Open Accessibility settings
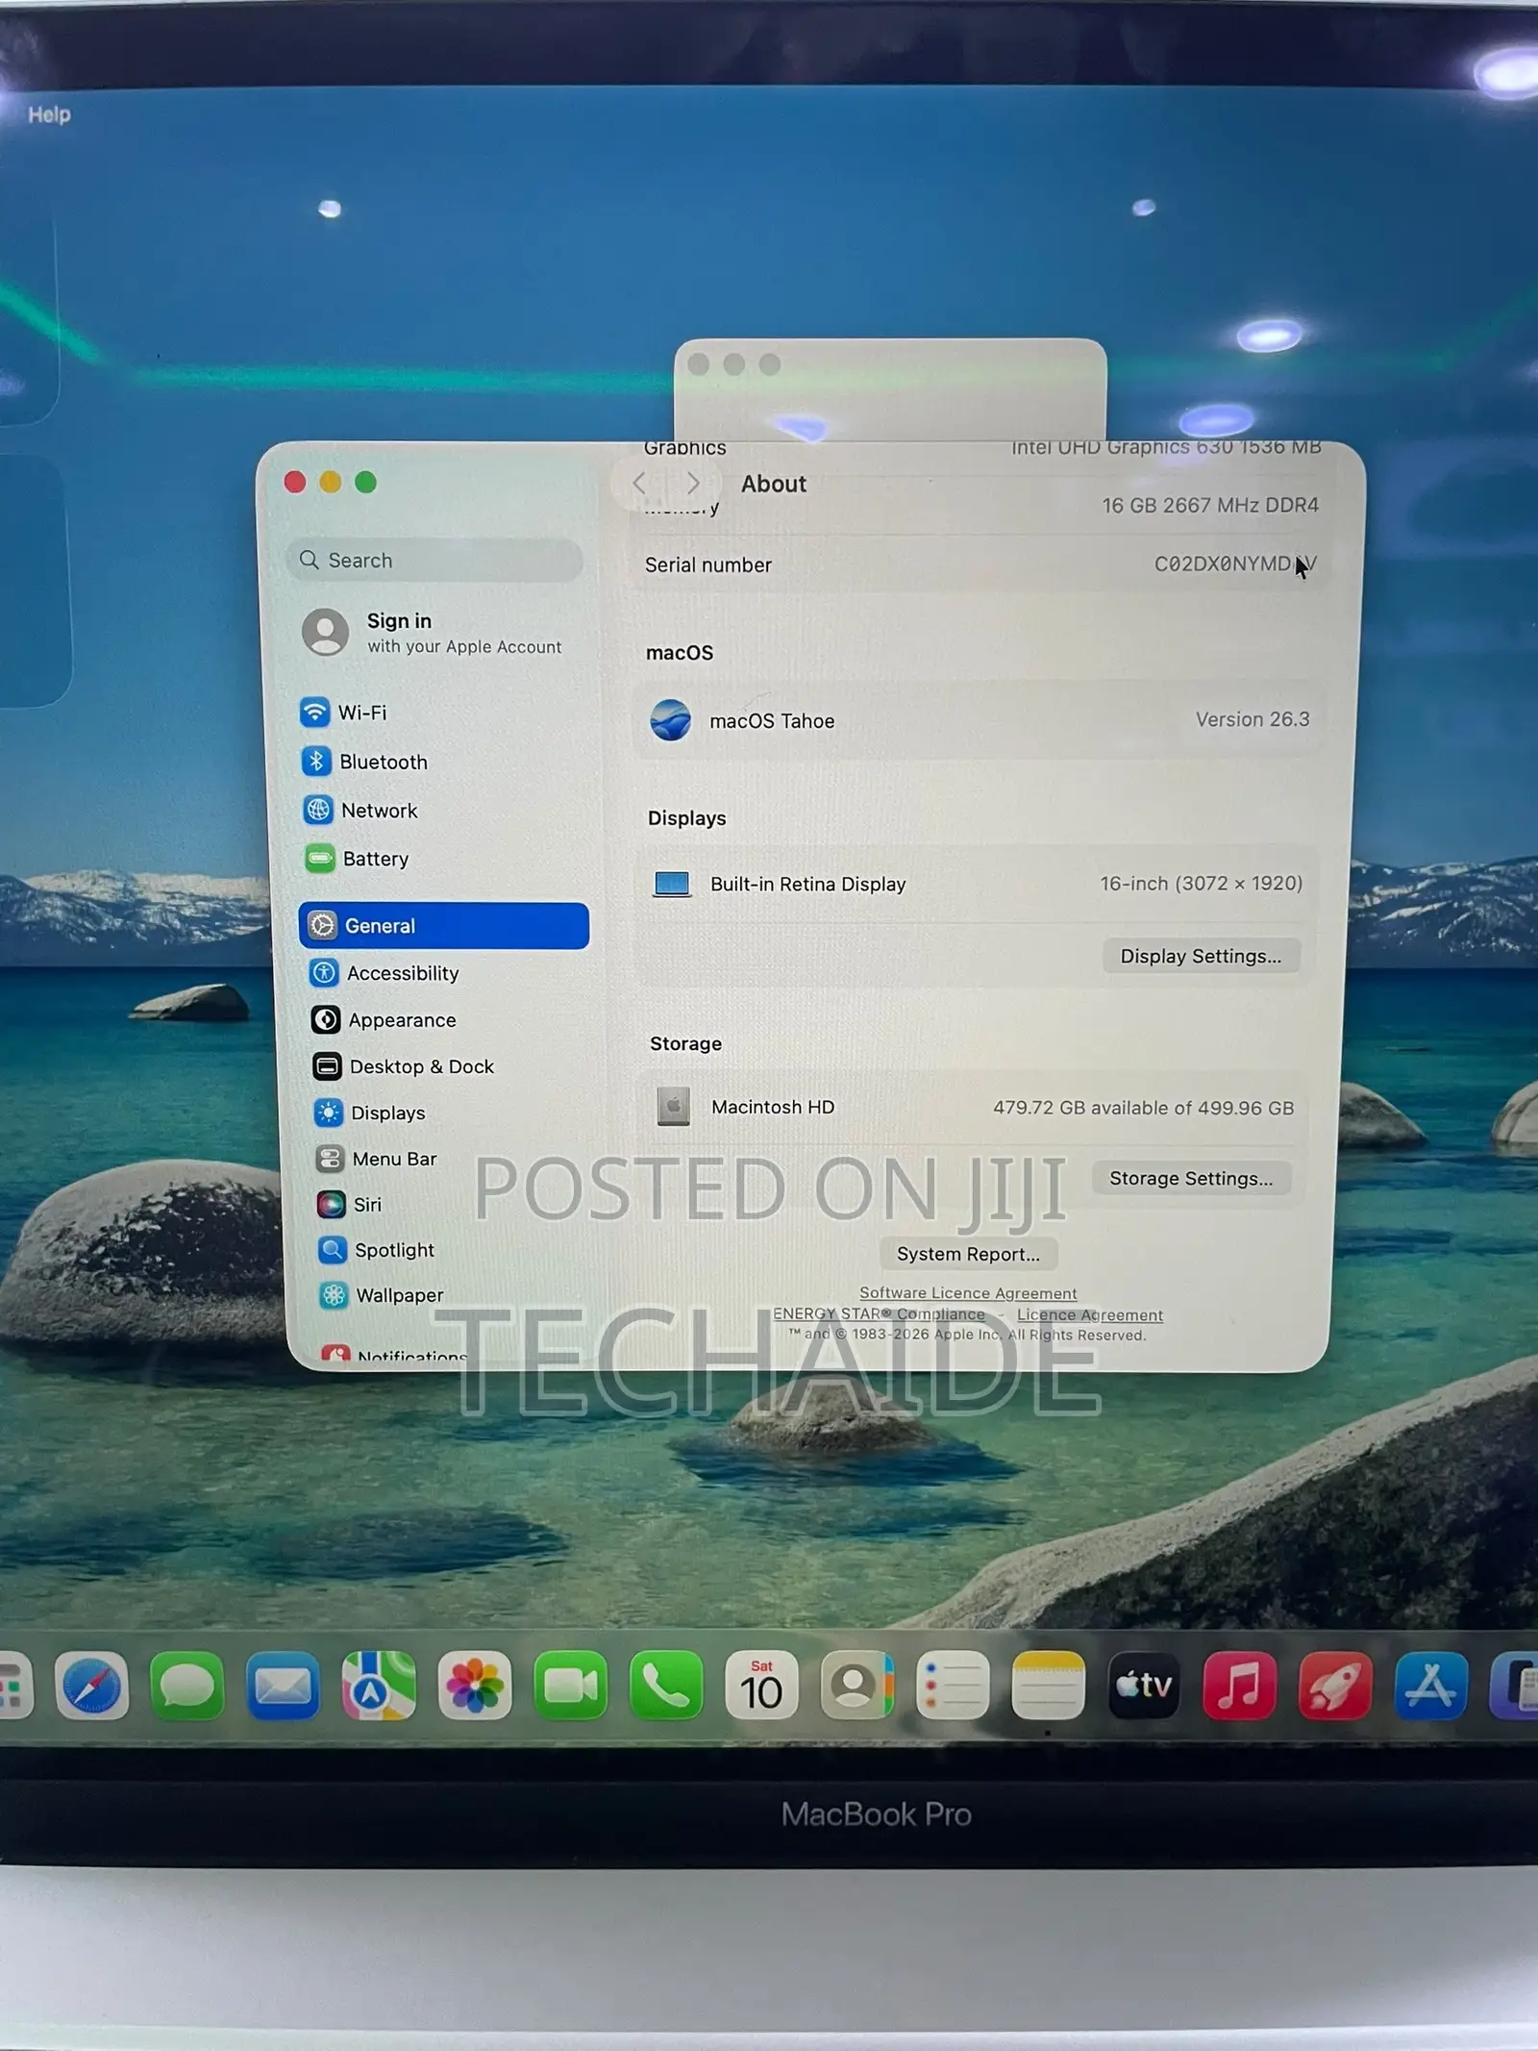 pyautogui.click(x=384, y=973)
